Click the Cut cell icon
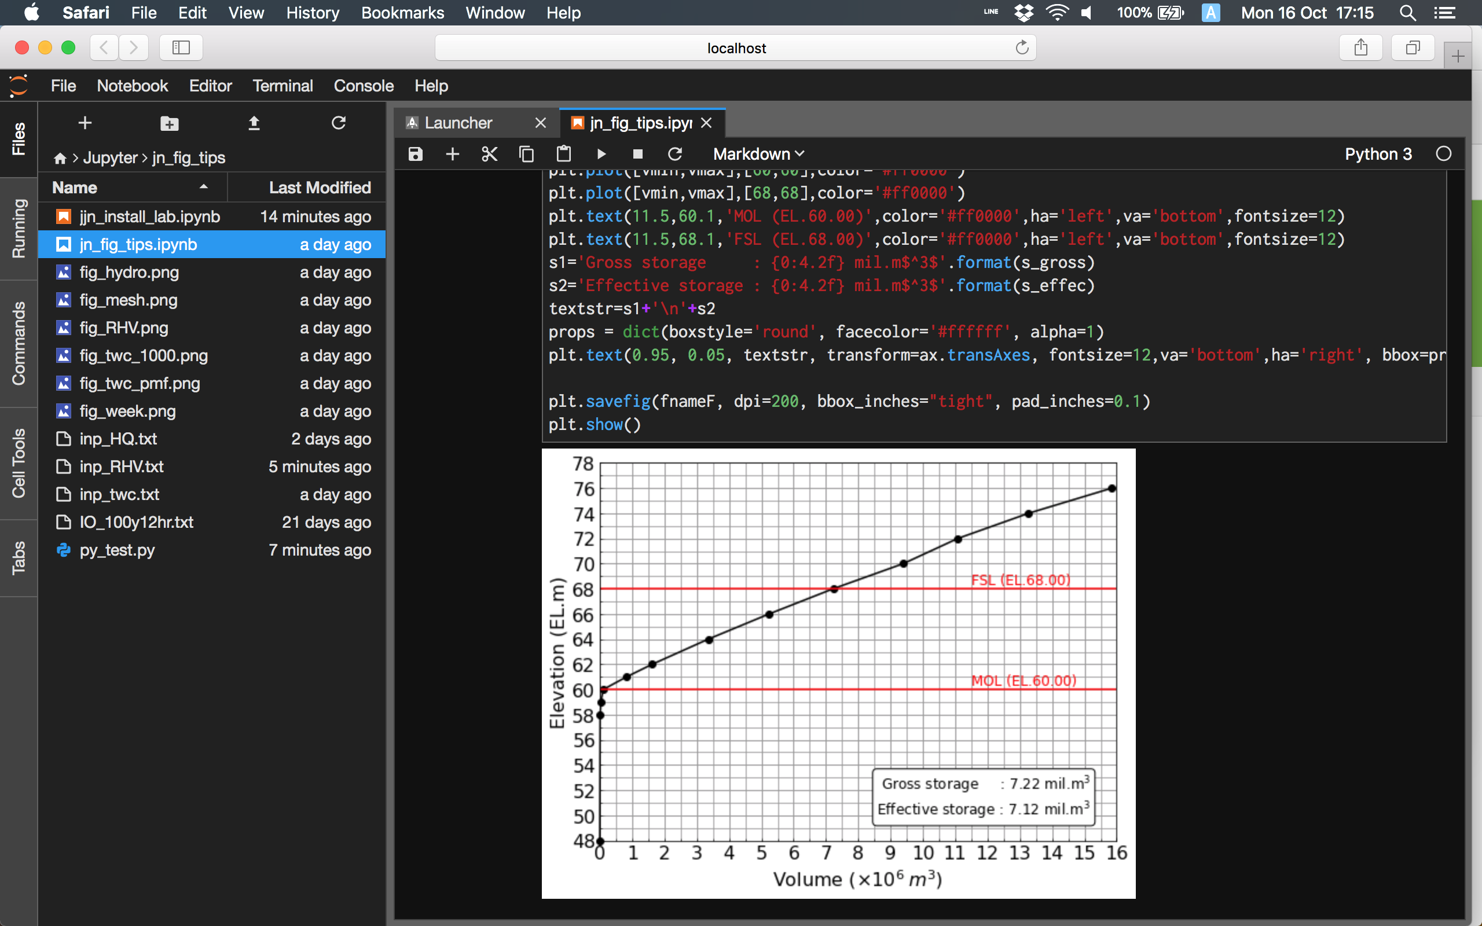 tap(487, 153)
